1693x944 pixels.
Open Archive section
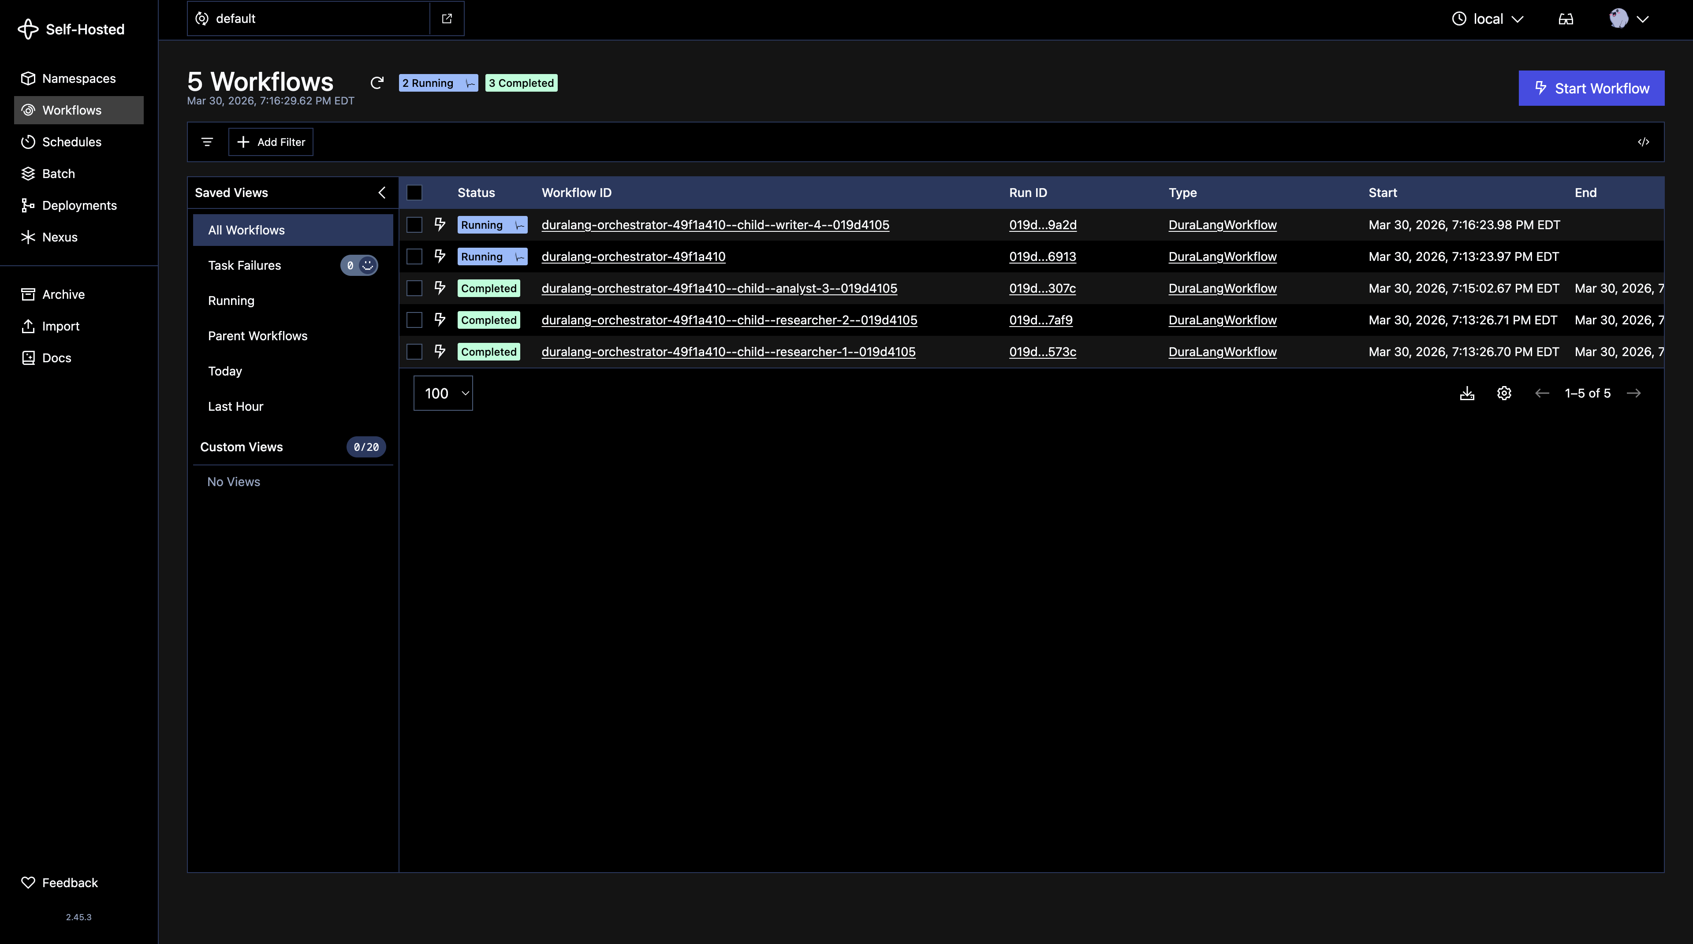79,294
